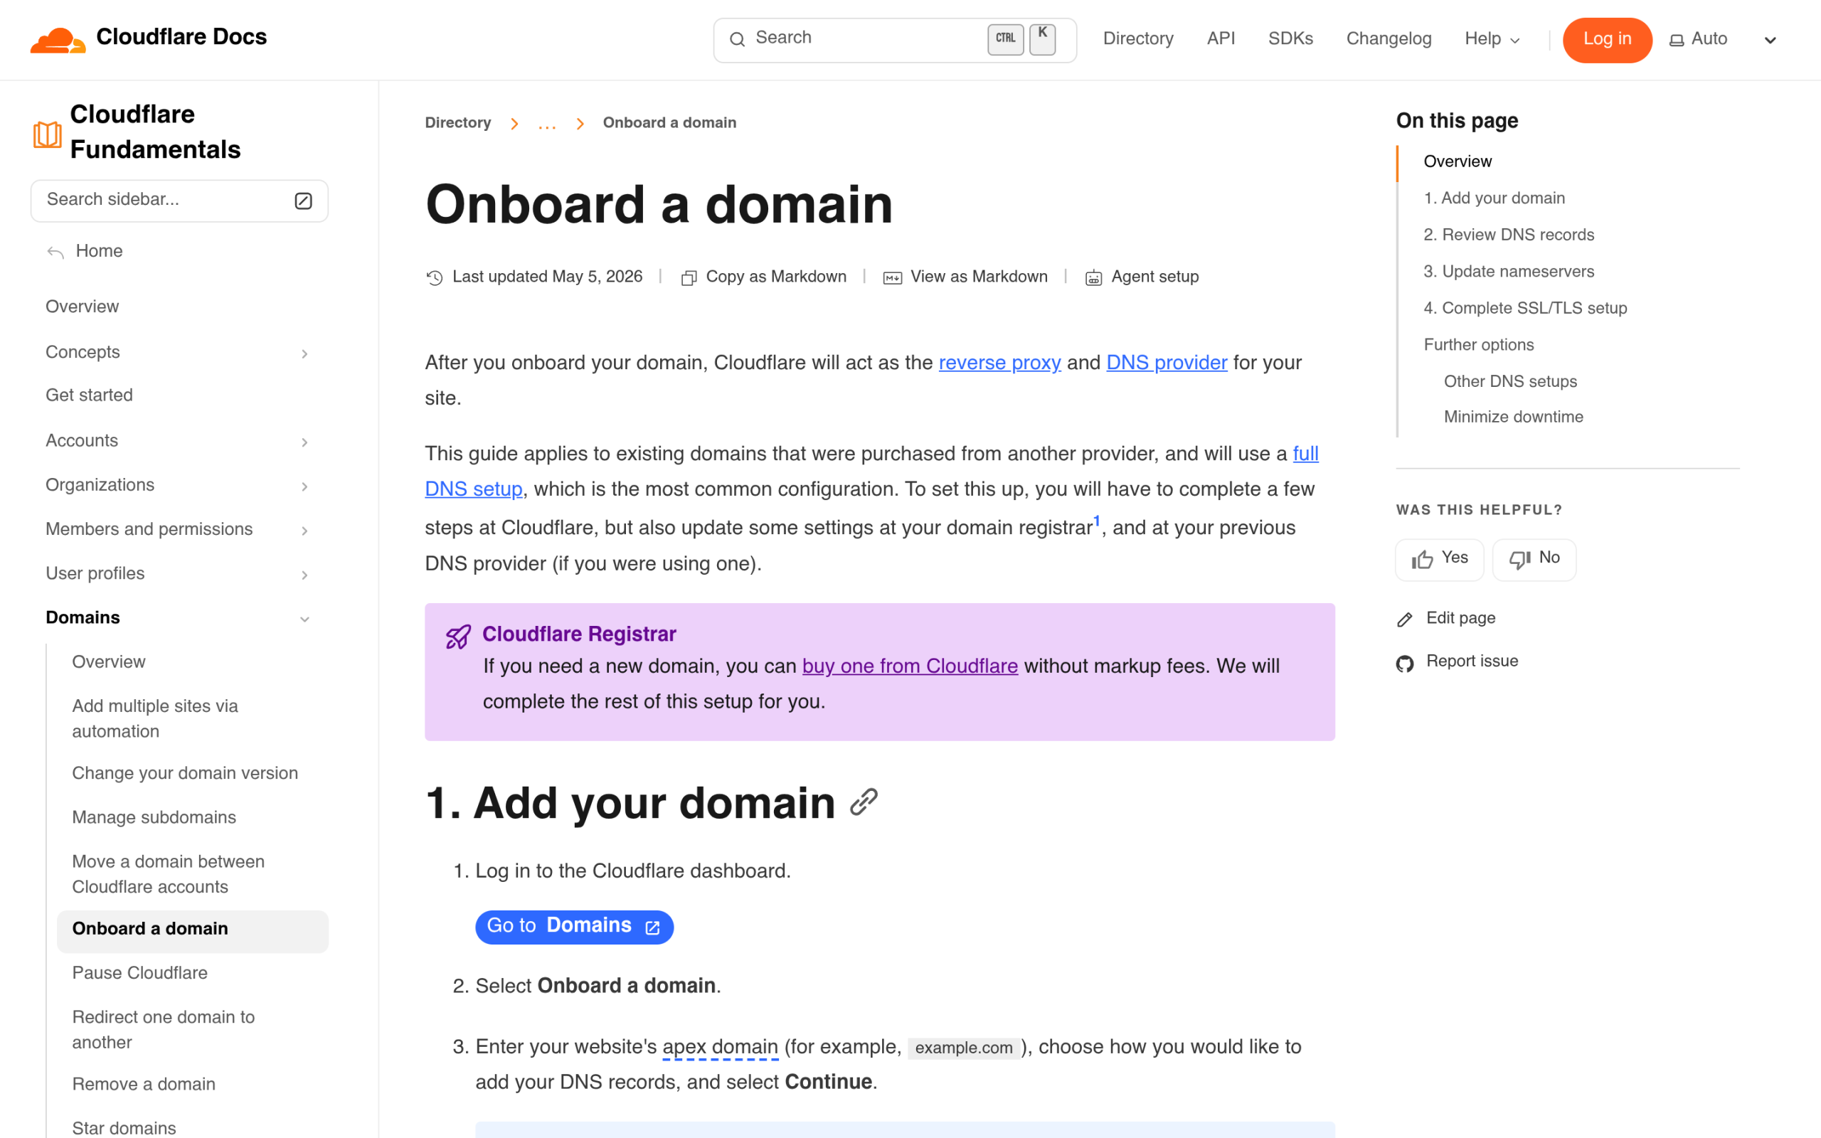Open API in the top navigation
The height and width of the screenshot is (1138, 1821).
click(1221, 39)
